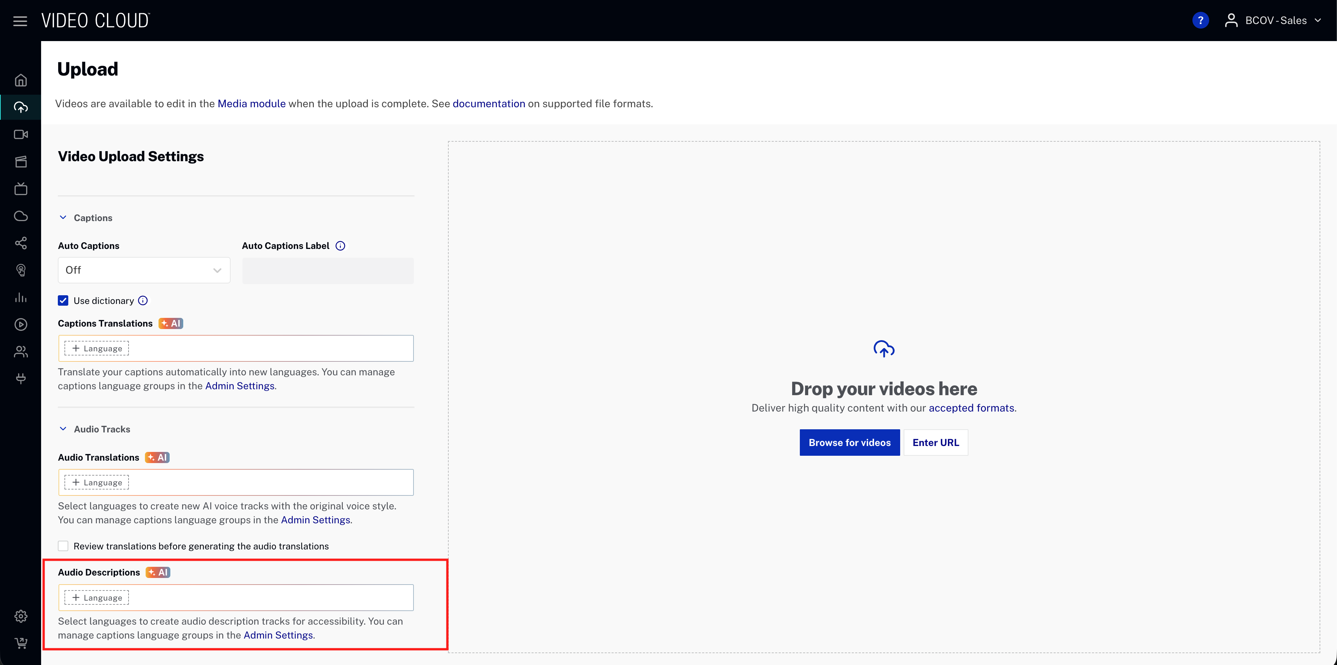Collapse the Audio Tracks section
The width and height of the screenshot is (1337, 665).
[63, 429]
